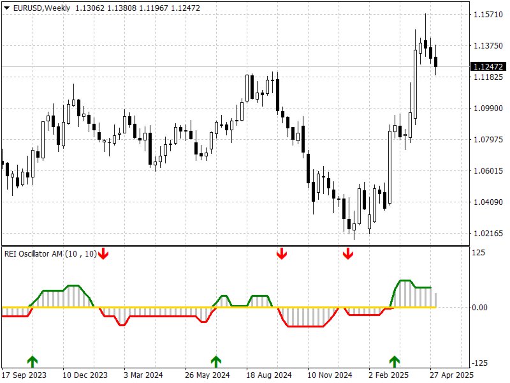Screen dimensions: 510x383
Task: Click the 1.15710 price scale label
Action: [x=488, y=15]
